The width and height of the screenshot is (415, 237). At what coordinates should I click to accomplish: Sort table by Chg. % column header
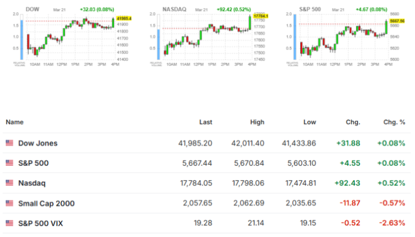395,122
